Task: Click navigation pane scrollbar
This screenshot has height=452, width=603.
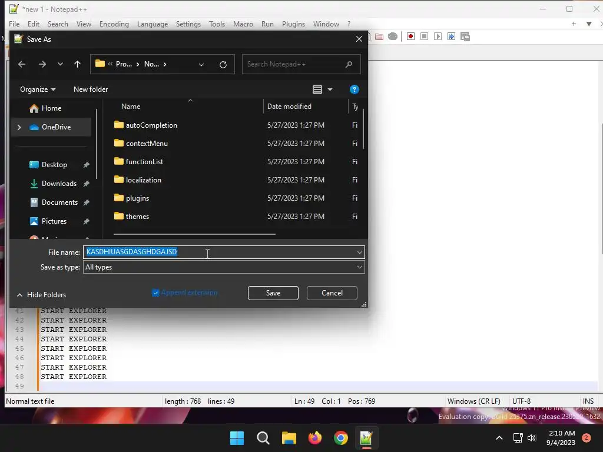Action: (x=97, y=144)
